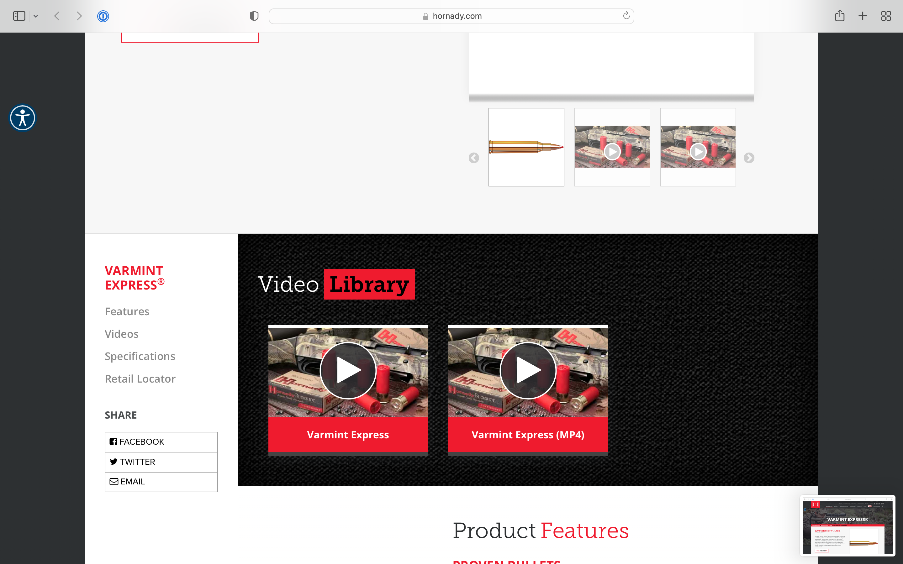Go back to previous page
This screenshot has width=903, height=564.
tap(57, 16)
